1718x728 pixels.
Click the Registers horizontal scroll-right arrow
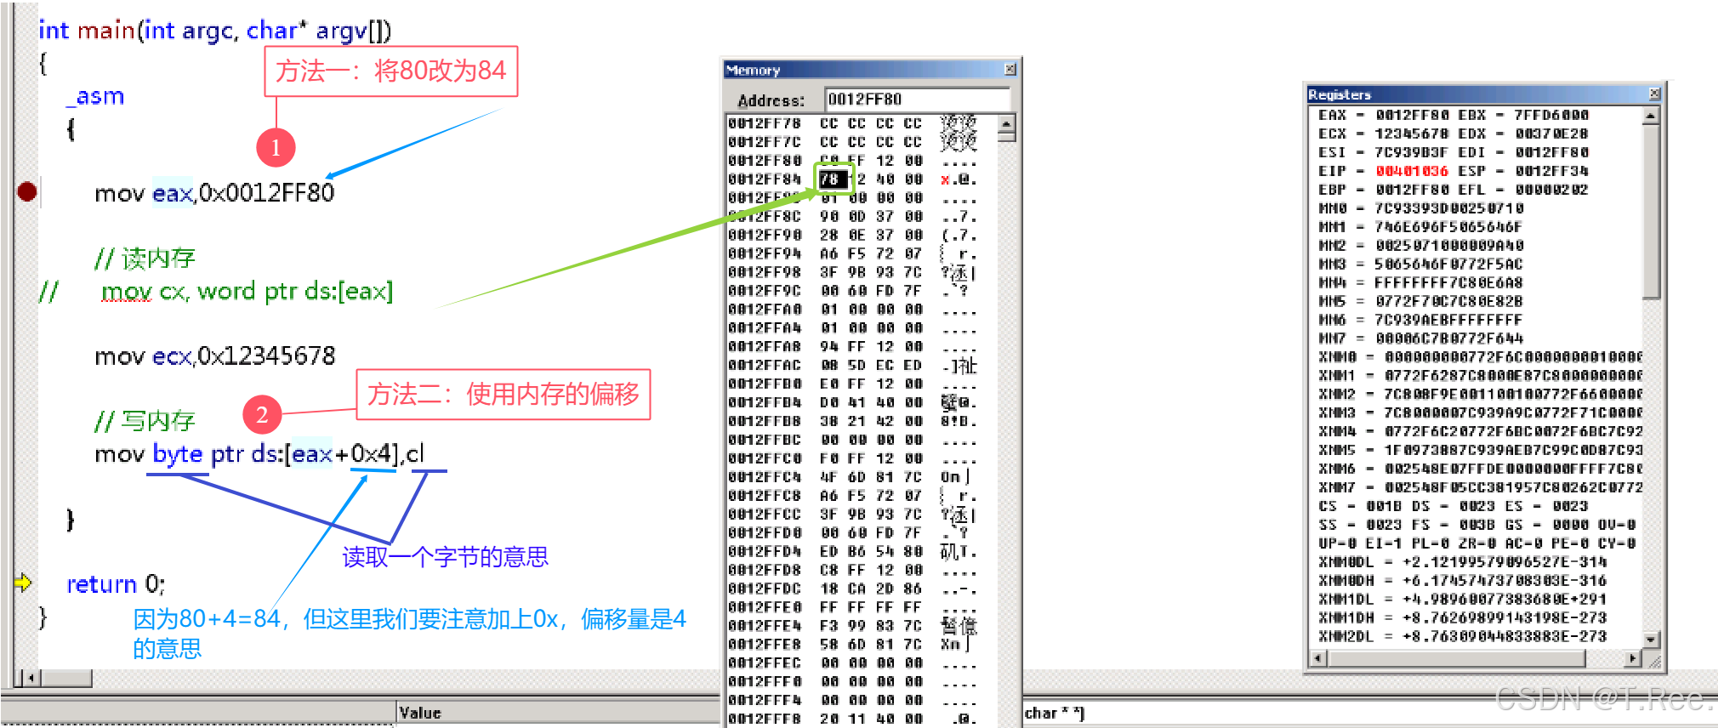tap(1632, 658)
